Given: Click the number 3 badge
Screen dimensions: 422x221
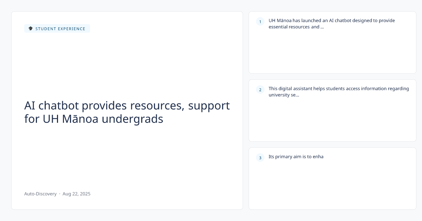Looking at the screenshot, I should [260, 158].
